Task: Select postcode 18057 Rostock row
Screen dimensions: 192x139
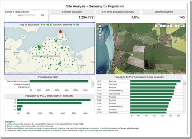Action: [139, 109]
